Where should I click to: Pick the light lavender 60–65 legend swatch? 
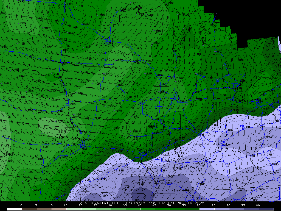tap(207, 209)
